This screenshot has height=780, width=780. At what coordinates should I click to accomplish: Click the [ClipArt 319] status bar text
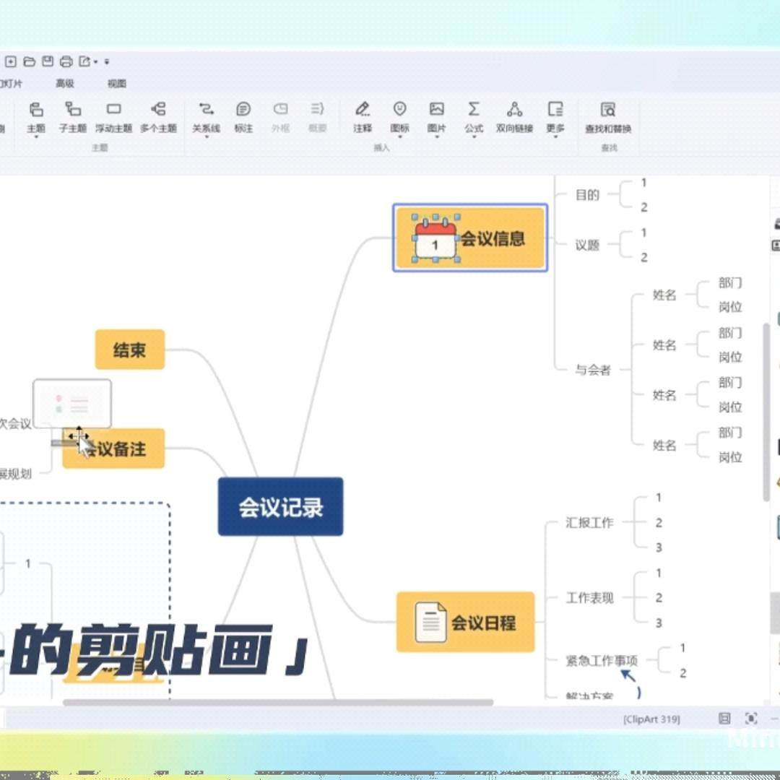click(x=651, y=719)
